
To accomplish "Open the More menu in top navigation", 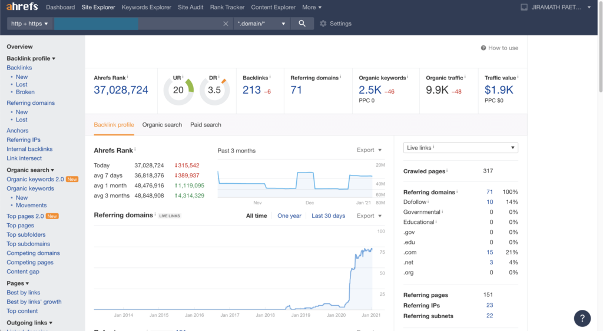I will 312,7.
